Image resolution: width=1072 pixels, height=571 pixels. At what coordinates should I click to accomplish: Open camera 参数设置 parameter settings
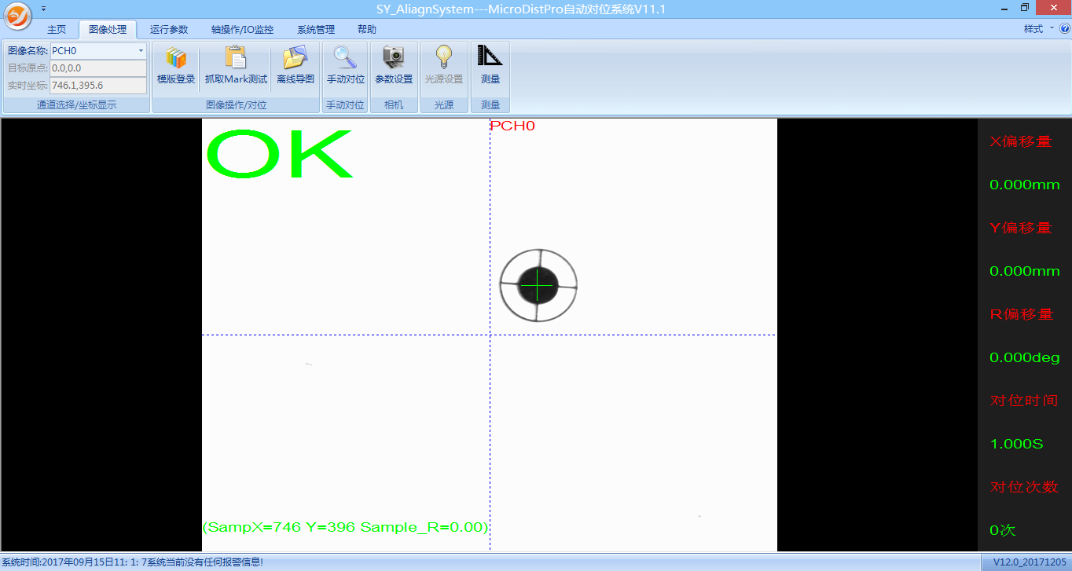394,66
